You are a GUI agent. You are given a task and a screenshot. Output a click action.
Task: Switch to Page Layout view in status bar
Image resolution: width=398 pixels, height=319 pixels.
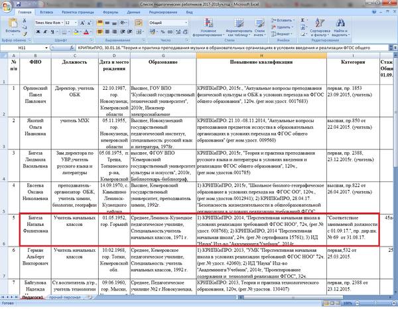tap(332, 303)
